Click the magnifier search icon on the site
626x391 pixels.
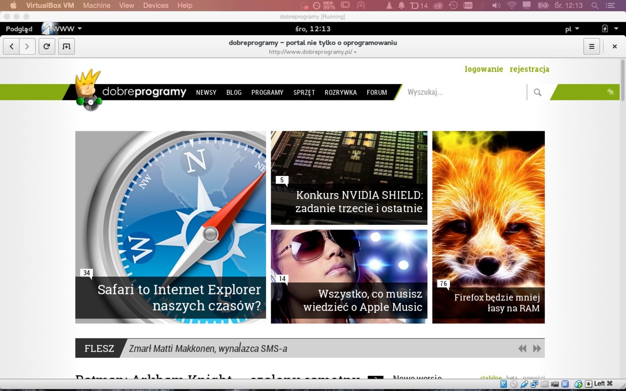point(538,92)
